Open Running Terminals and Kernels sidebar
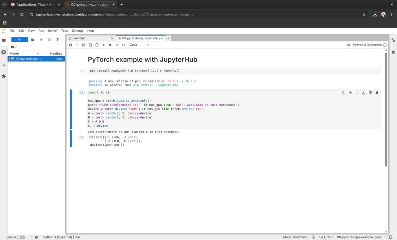The height and width of the screenshot is (240, 397). coord(4,52)
